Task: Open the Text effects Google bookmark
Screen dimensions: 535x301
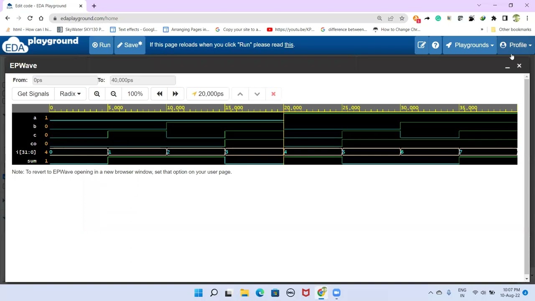Action: point(134,29)
